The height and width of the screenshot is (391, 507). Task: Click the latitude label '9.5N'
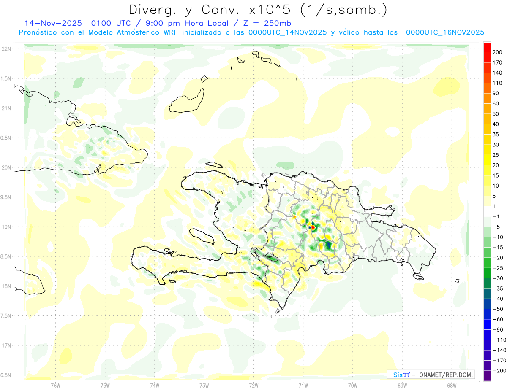(6, 197)
